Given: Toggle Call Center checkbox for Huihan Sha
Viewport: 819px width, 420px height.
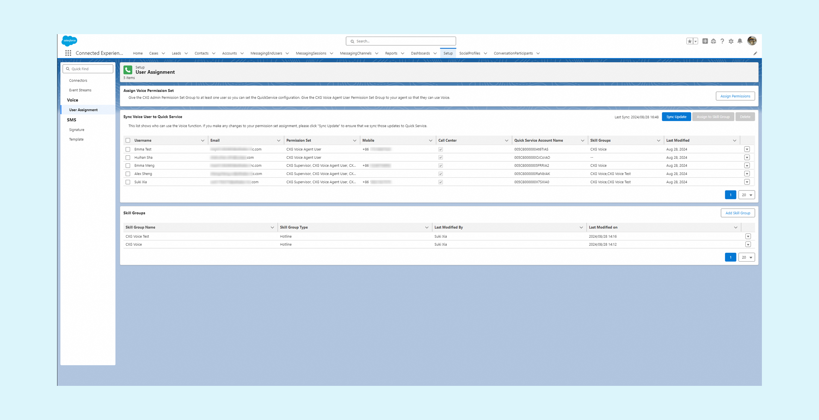Looking at the screenshot, I should click(x=441, y=157).
